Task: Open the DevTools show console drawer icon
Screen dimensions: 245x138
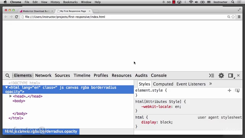Action: (x=212, y=76)
